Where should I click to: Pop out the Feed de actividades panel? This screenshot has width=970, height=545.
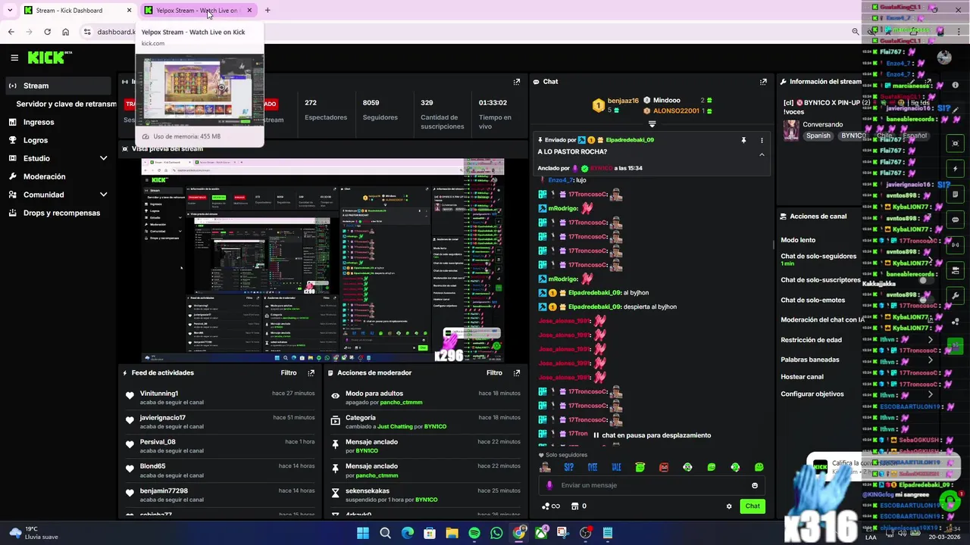coord(311,373)
